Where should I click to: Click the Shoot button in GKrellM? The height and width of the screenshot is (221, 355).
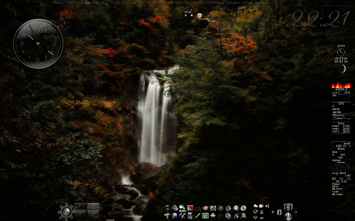tap(343, 173)
